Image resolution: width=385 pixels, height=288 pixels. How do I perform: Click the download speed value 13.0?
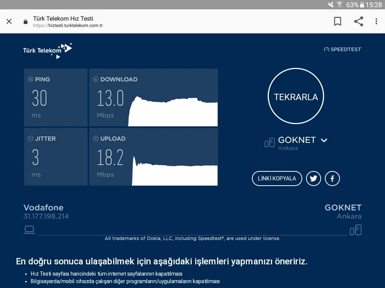coord(110,98)
